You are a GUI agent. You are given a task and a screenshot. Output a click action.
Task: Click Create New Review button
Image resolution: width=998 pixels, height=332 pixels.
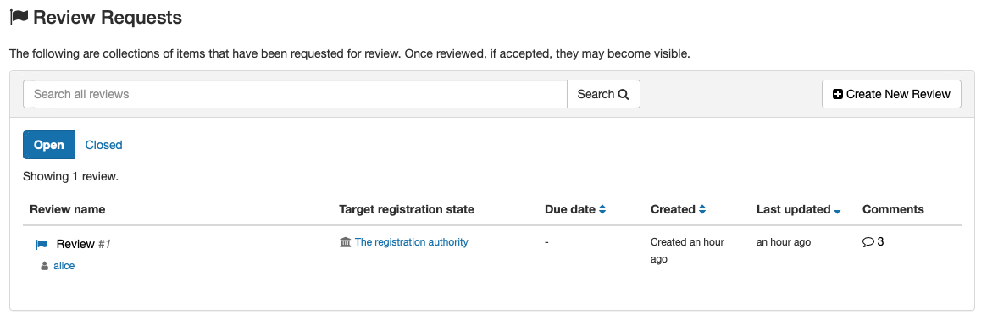(x=891, y=94)
